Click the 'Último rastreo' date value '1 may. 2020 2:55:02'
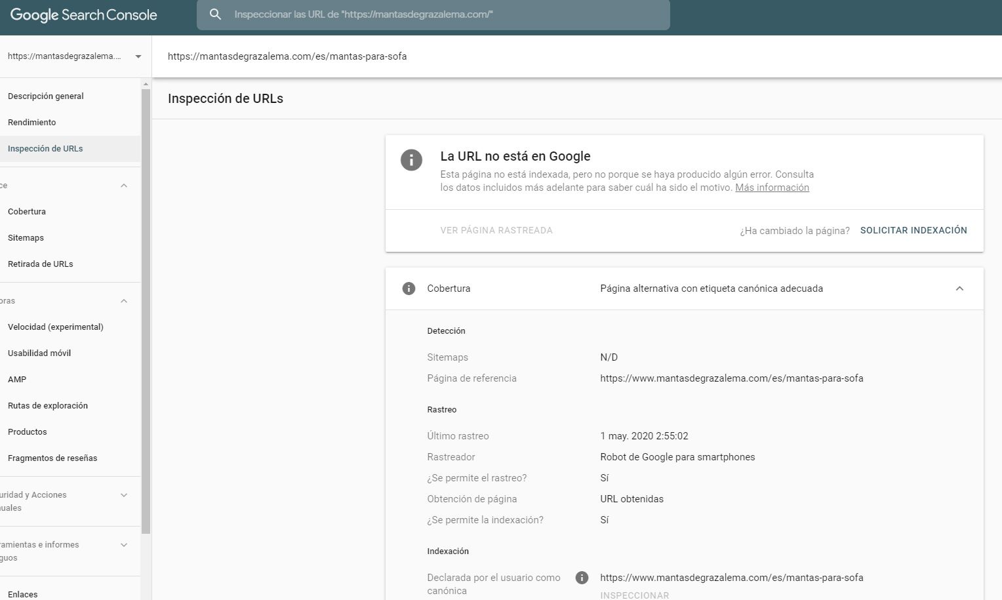 pyautogui.click(x=644, y=436)
